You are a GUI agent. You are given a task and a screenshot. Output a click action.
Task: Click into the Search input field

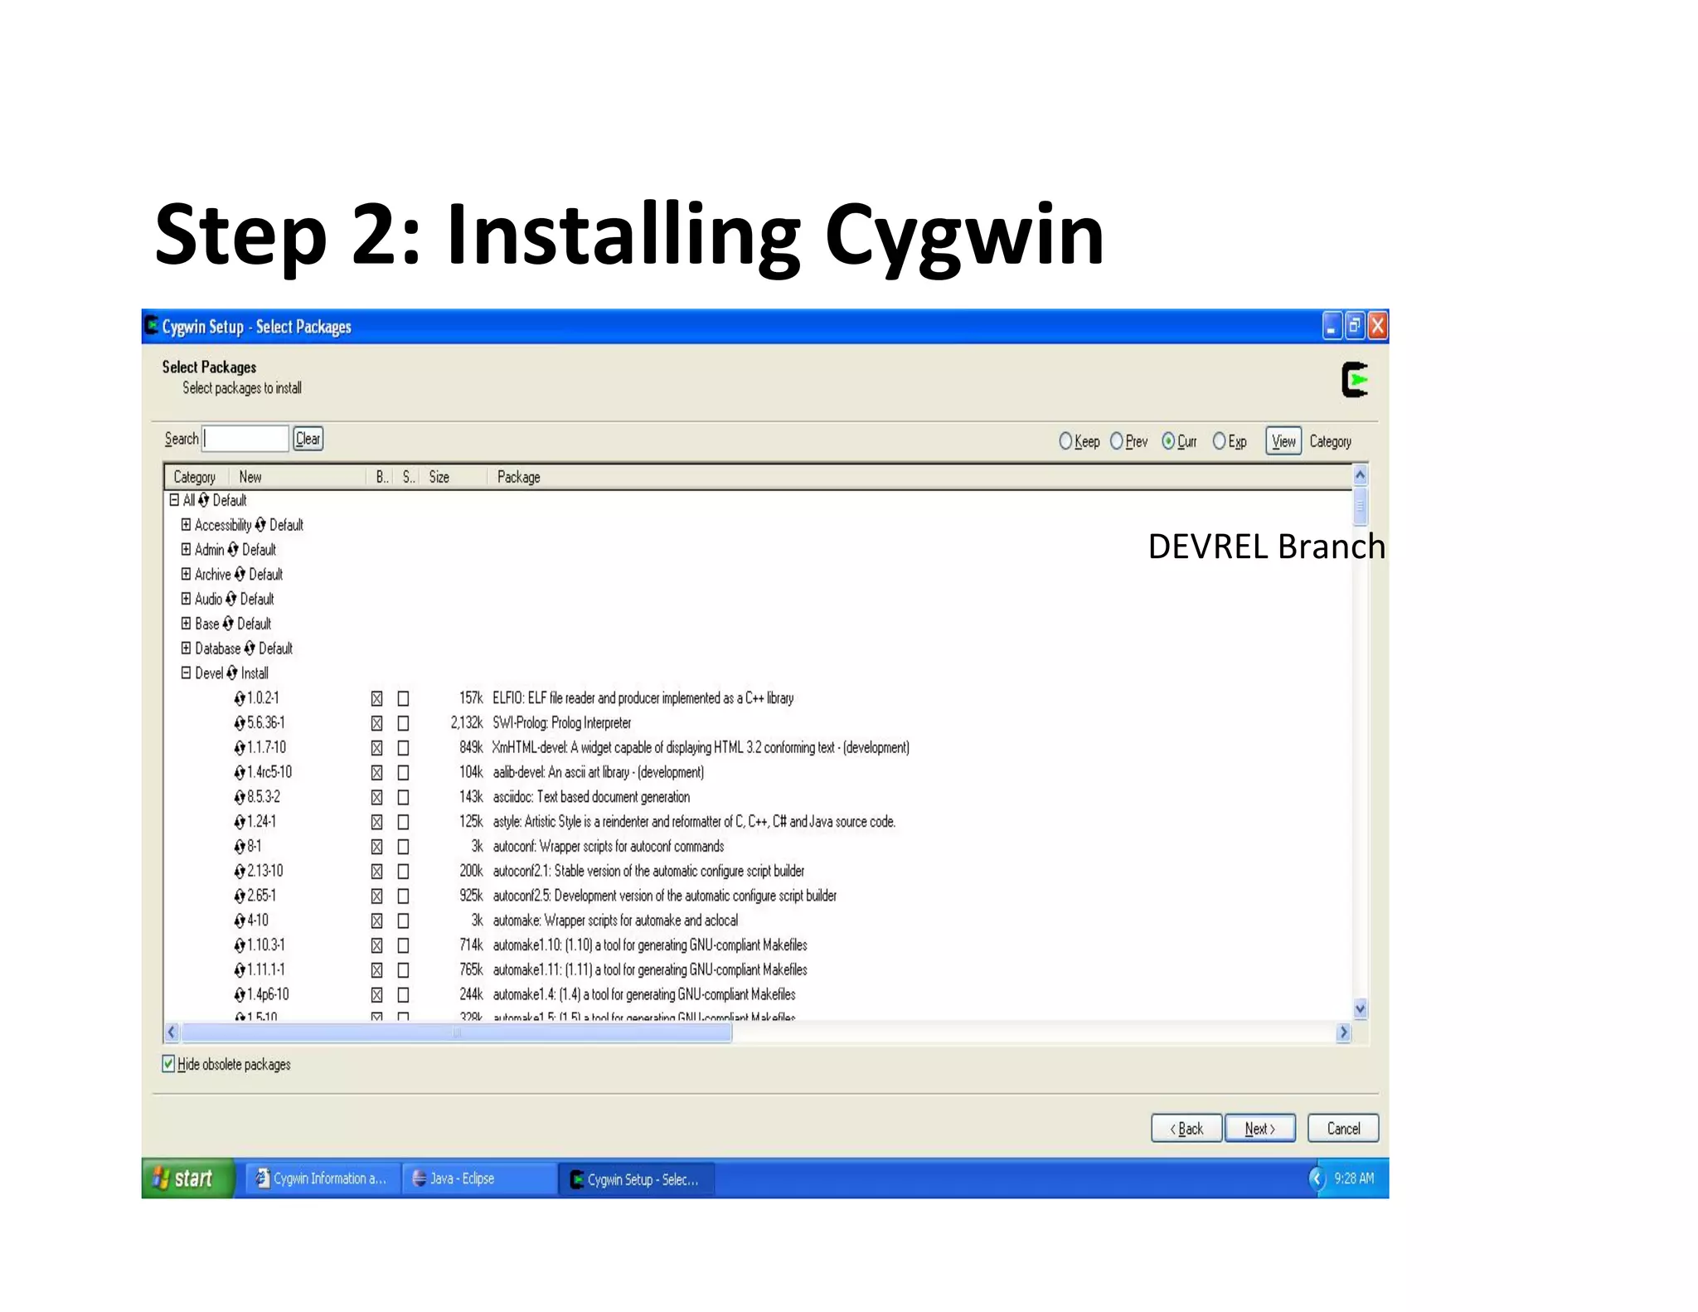click(245, 439)
